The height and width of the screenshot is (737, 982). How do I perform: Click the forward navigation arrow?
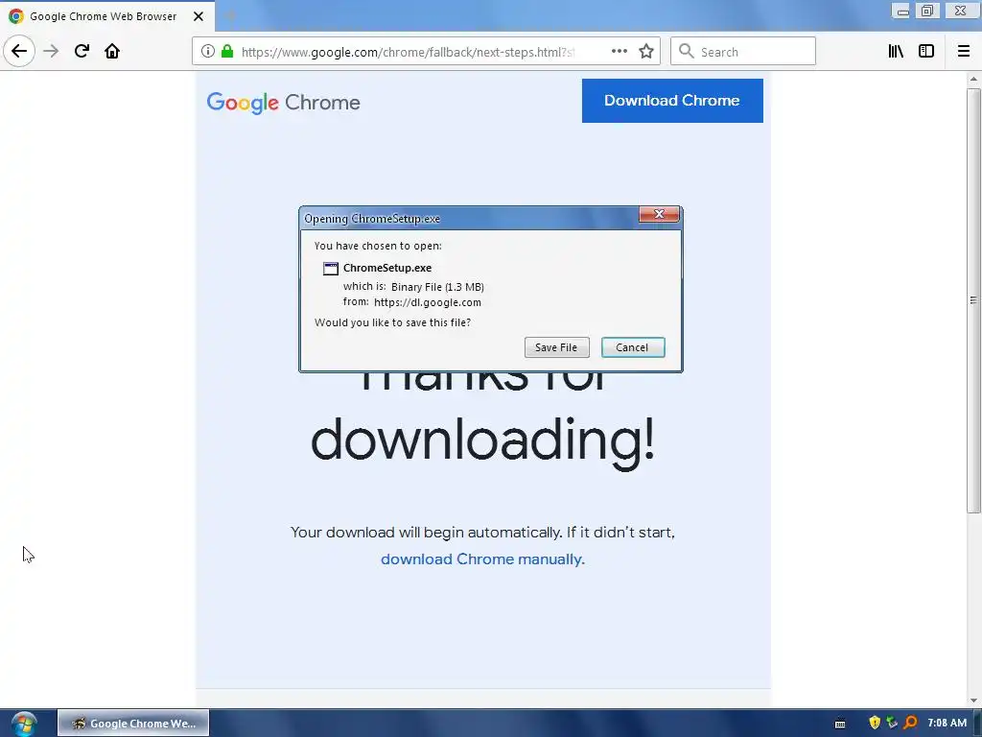[51, 52]
